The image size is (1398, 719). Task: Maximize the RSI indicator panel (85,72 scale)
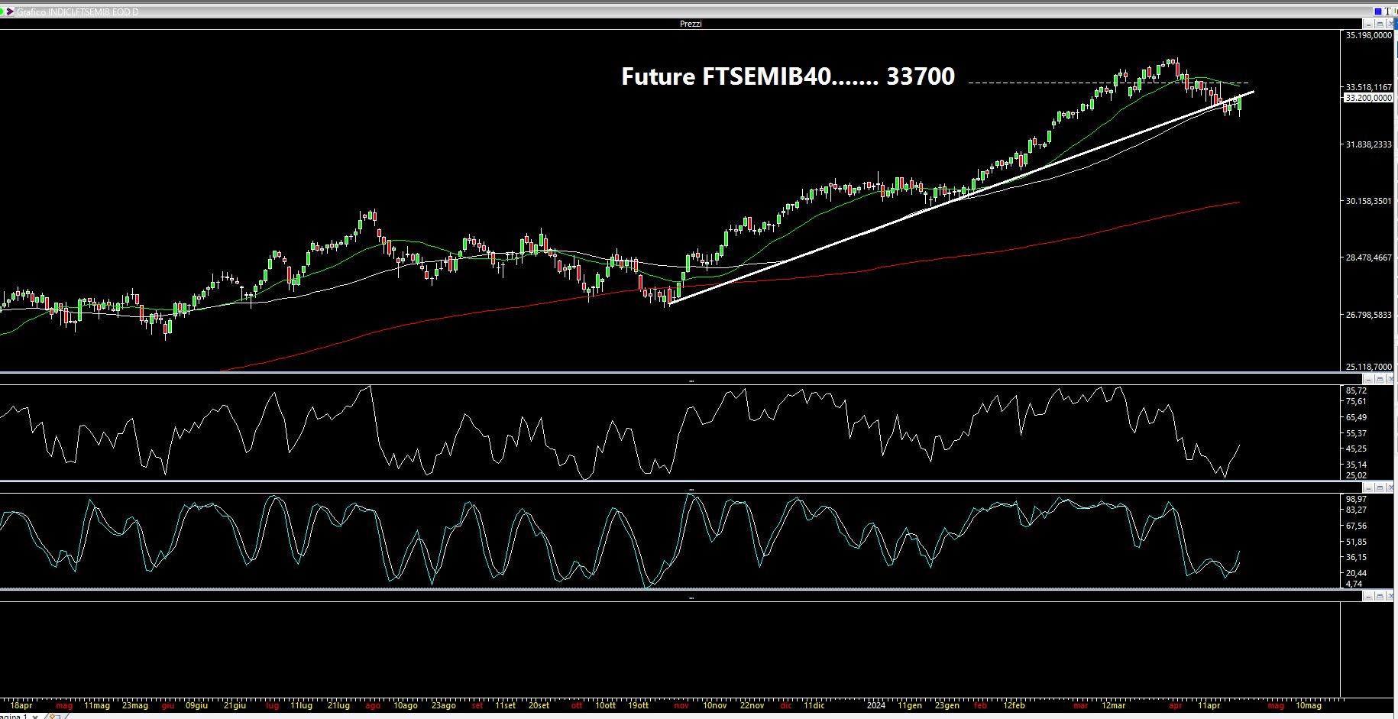coord(1380,379)
